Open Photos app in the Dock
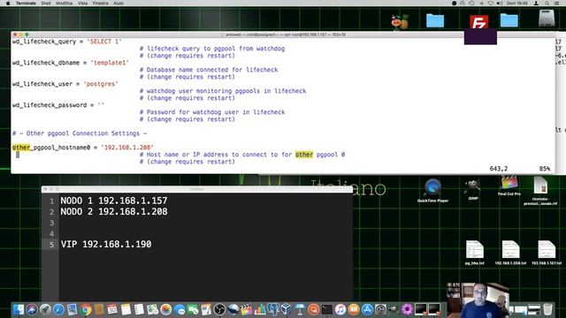This screenshot has height=318, width=566. coord(165,309)
